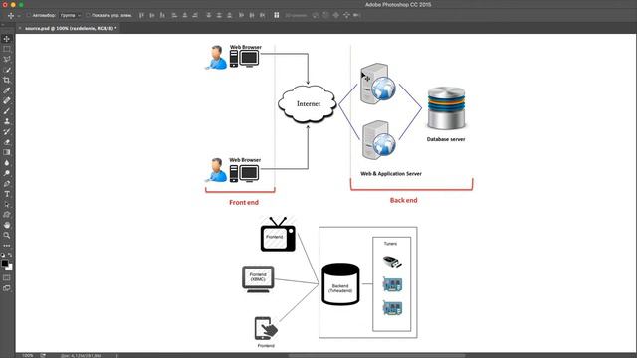The height and width of the screenshot is (358, 637).
Task: Click the USB tuner icon in Tuners box
Action: 392,262
